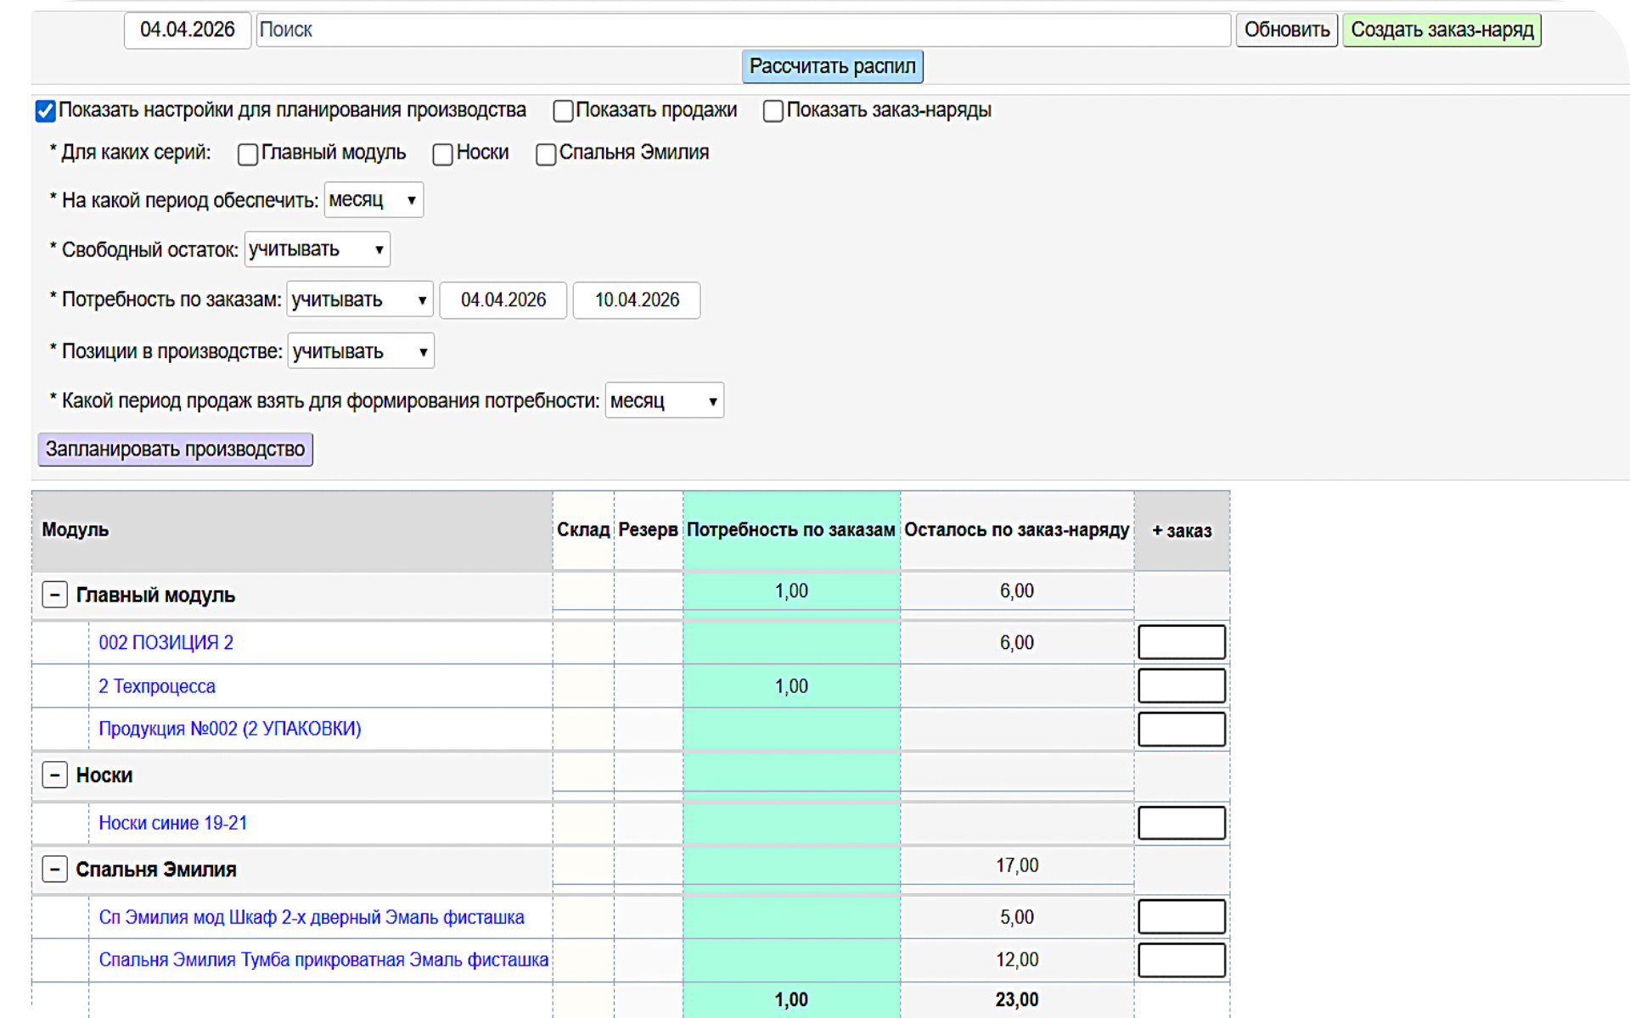Open the Позиции в производстве dropdown
The width and height of the screenshot is (1630, 1018).
(360, 351)
